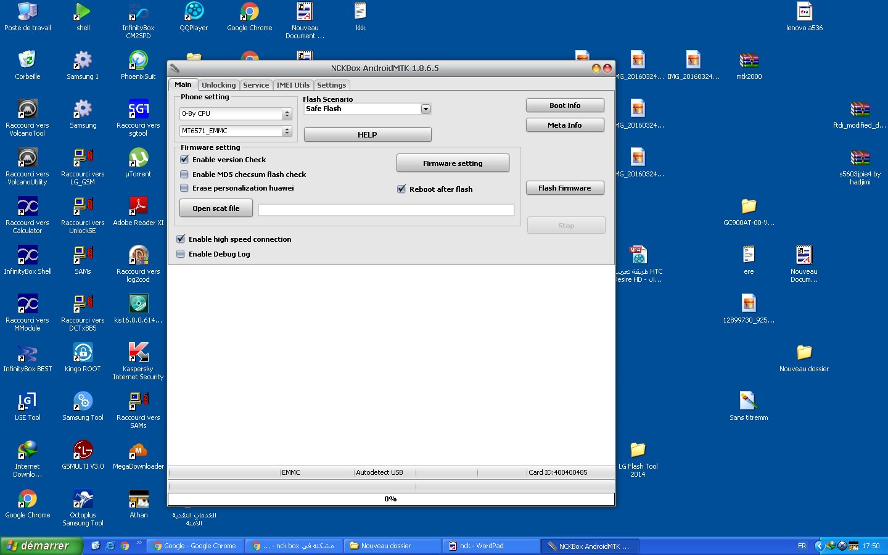
Task: Click the Open scat file button
Action: coord(216,208)
